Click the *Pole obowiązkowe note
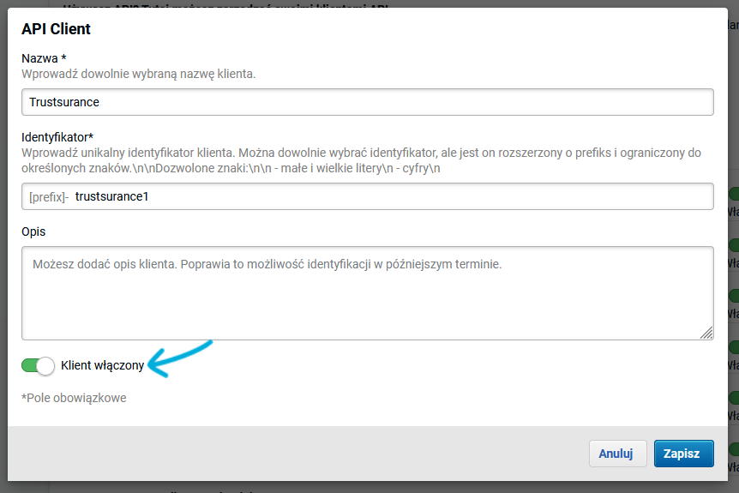739x493 pixels. [x=74, y=398]
